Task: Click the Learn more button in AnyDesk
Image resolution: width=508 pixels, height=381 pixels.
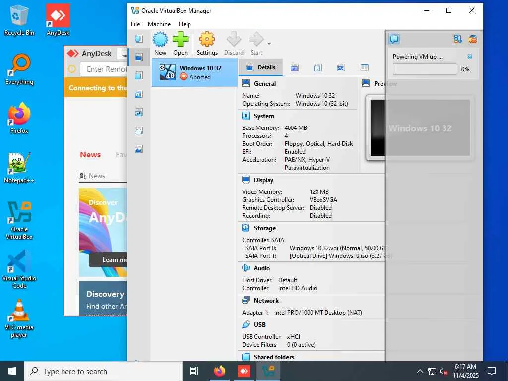Action: [108, 260]
